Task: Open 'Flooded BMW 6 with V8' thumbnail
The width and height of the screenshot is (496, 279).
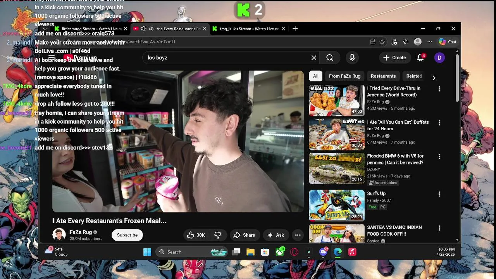Action: point(337,168)
